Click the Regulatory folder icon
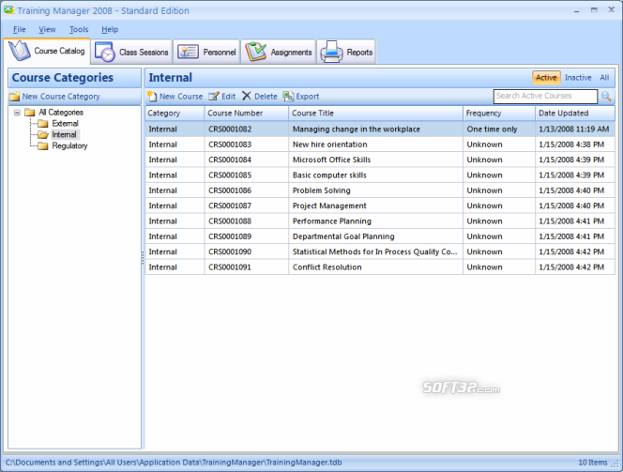The width and height of the screenshot is (623, 472). [x=43, y=145]
